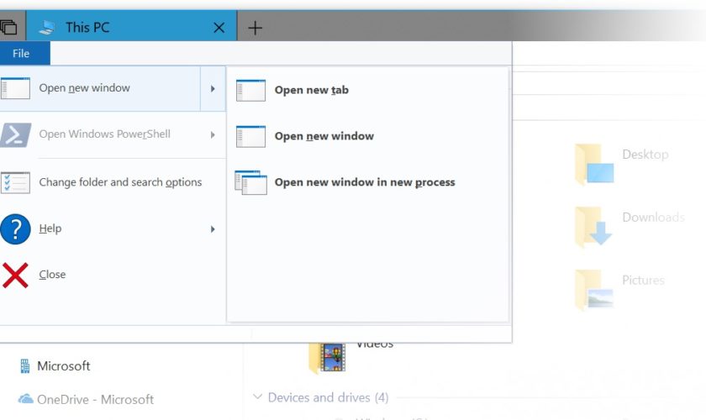Image resolution: width=706 pixels, height=420 pixels.
Task: Click the Devices and drives (4) header
Action: point(329,397)
